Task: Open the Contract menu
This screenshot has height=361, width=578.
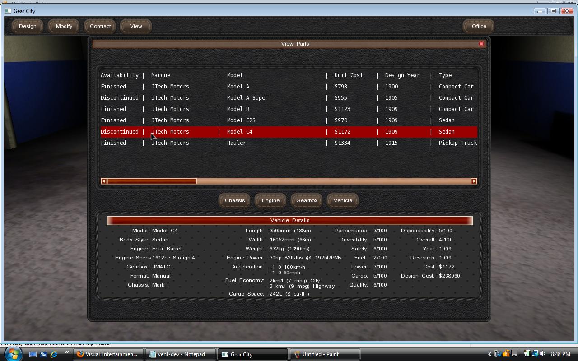Action: (100, 26)
